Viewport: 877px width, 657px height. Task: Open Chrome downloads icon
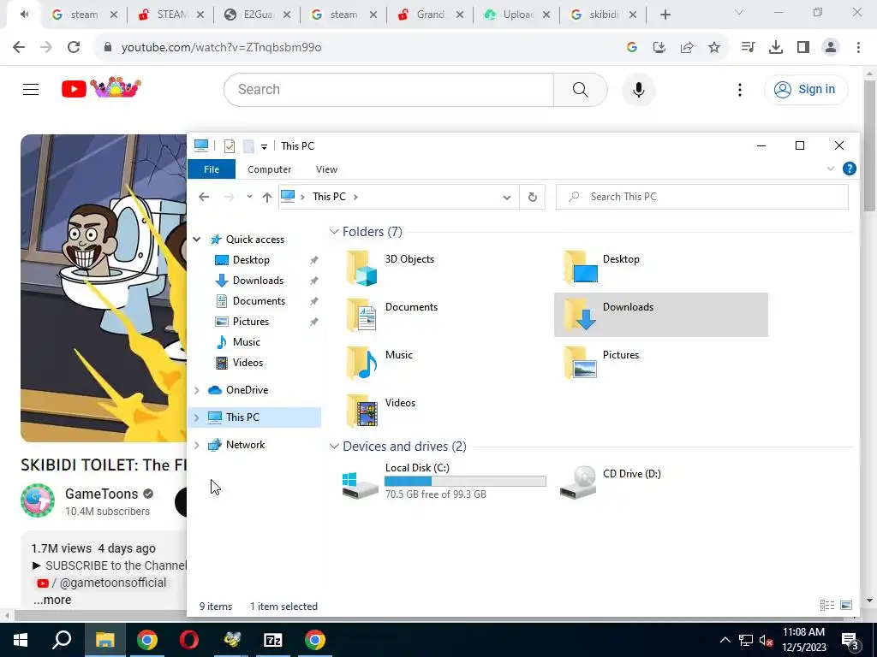tap(775, 48)
